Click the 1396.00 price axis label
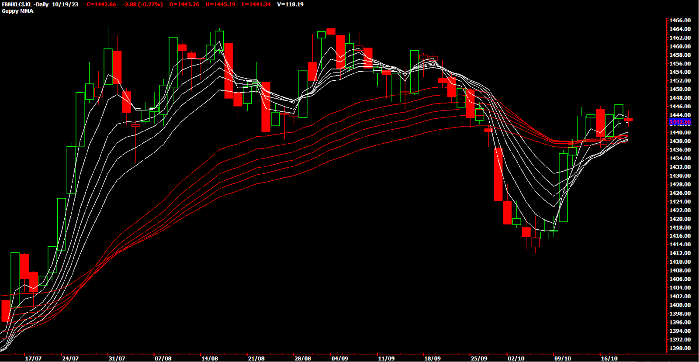This screenshot has height=362, width=699. [680, 322]
